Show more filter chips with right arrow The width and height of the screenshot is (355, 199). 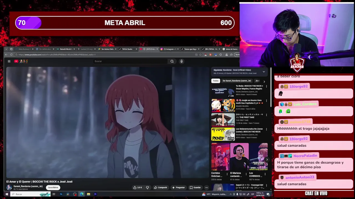[264, 82]
